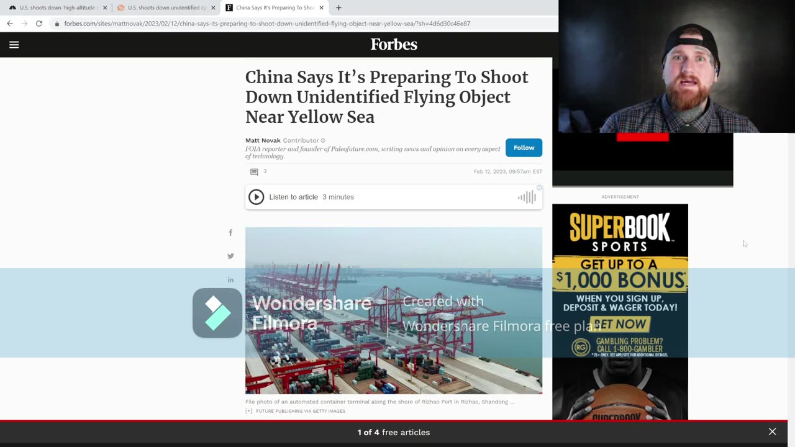Image resolution: width=795 pixels, height=447 pixels.
Task: Open the article comments icon
Action: coord(254,172)
